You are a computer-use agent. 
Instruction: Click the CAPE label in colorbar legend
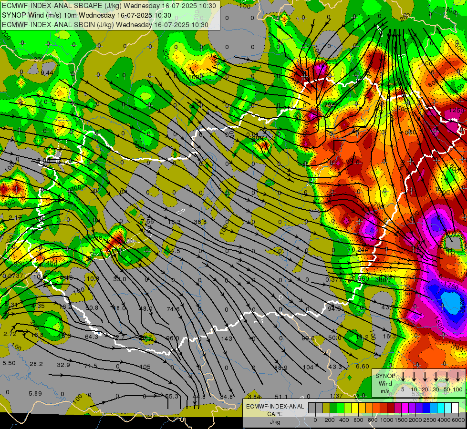[x=275, y=414]
